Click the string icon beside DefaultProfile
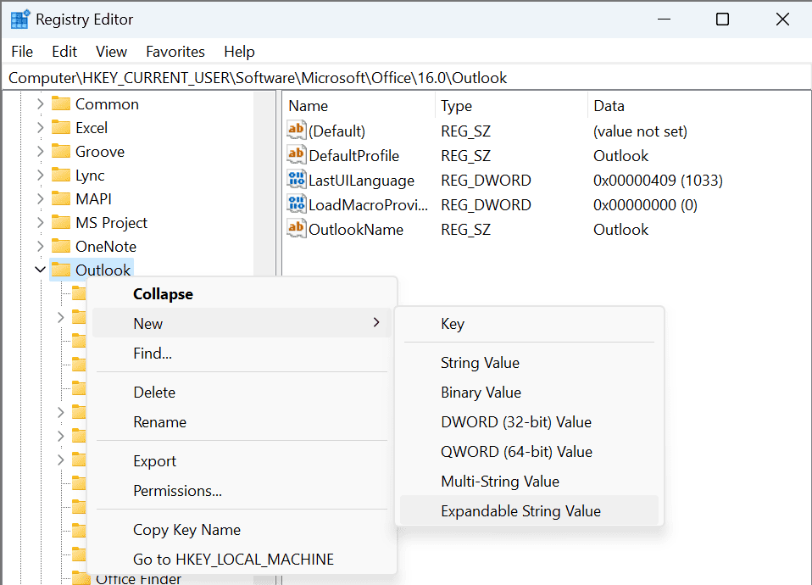This screenshot has width=812, height=585. [296, 155]
